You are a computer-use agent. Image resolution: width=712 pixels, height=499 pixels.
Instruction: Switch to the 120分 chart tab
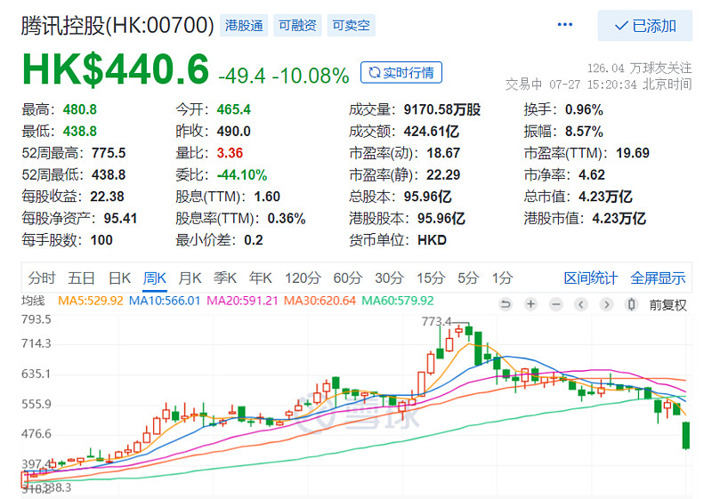303,278
